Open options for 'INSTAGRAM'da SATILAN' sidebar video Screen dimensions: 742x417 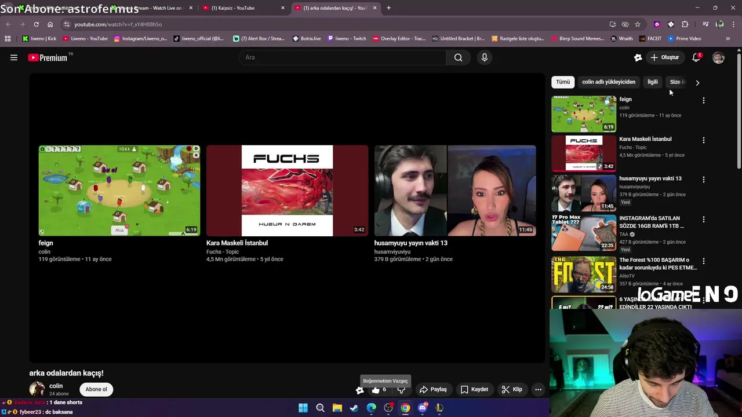point(704,220)
